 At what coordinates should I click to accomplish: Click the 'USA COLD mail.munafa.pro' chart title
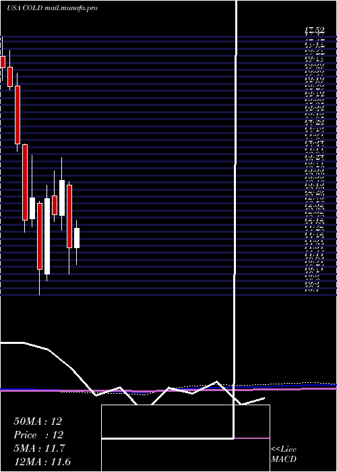(52, 8)
